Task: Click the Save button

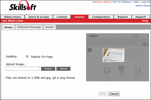Action: point(103,94)
